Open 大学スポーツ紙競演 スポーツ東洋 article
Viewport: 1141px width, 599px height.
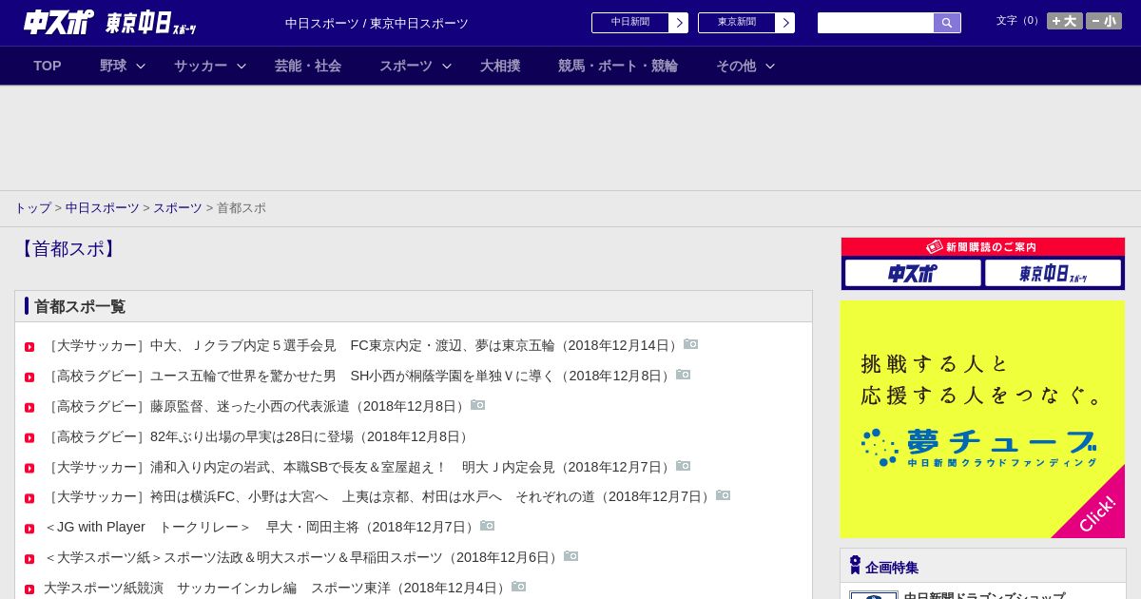point(278,588)
